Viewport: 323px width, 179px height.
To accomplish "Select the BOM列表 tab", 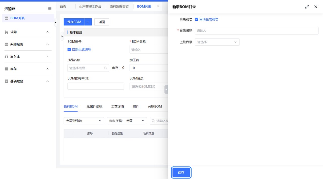I will (144, 7).
